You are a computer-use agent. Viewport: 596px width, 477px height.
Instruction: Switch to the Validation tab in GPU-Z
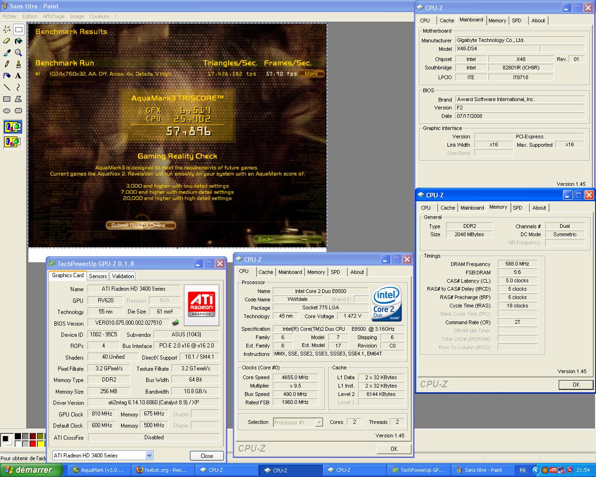pyautogui.click(x=123, y=276)
